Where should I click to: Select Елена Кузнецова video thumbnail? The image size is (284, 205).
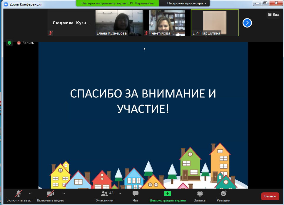click(x=119, y=23)
